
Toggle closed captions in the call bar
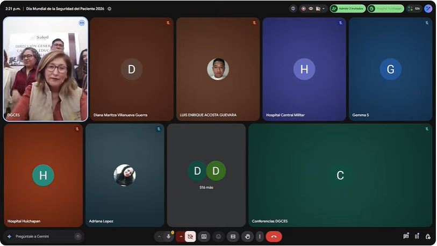(x=233, y=236)
